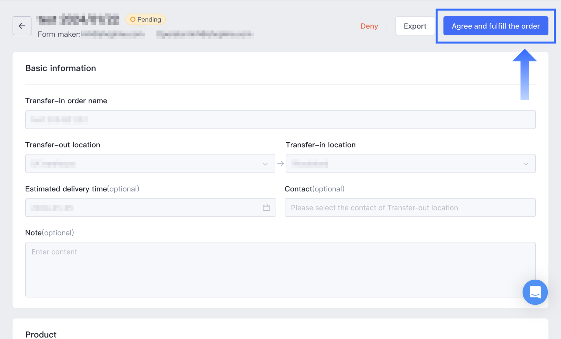Click the Product section heading
This screenshot has width=561, height=339.
pos(41,334)
